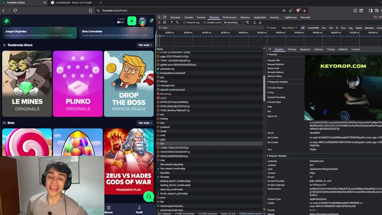382x215 pixels.
Task: Open a new browser tab
Action: pos(101,3)
